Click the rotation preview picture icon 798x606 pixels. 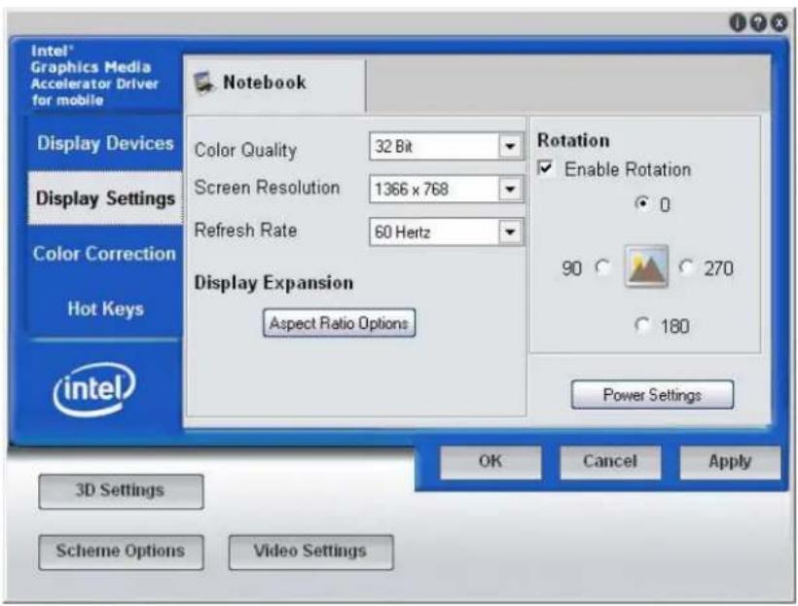coord(646,267)
